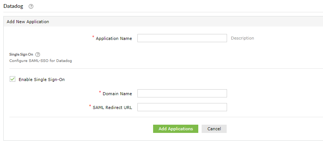The image size is (323, 165).
Task: Click the required asterisk beside Domain Name
Action: [x=100, y=92]
